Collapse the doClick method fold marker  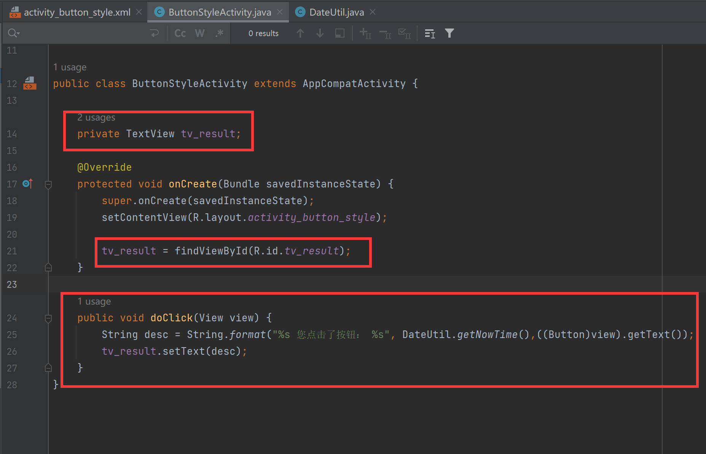pos(48,319)
